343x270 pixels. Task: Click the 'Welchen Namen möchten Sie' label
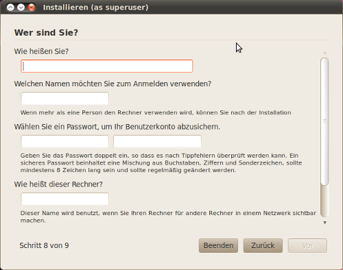tap(113, 84)
